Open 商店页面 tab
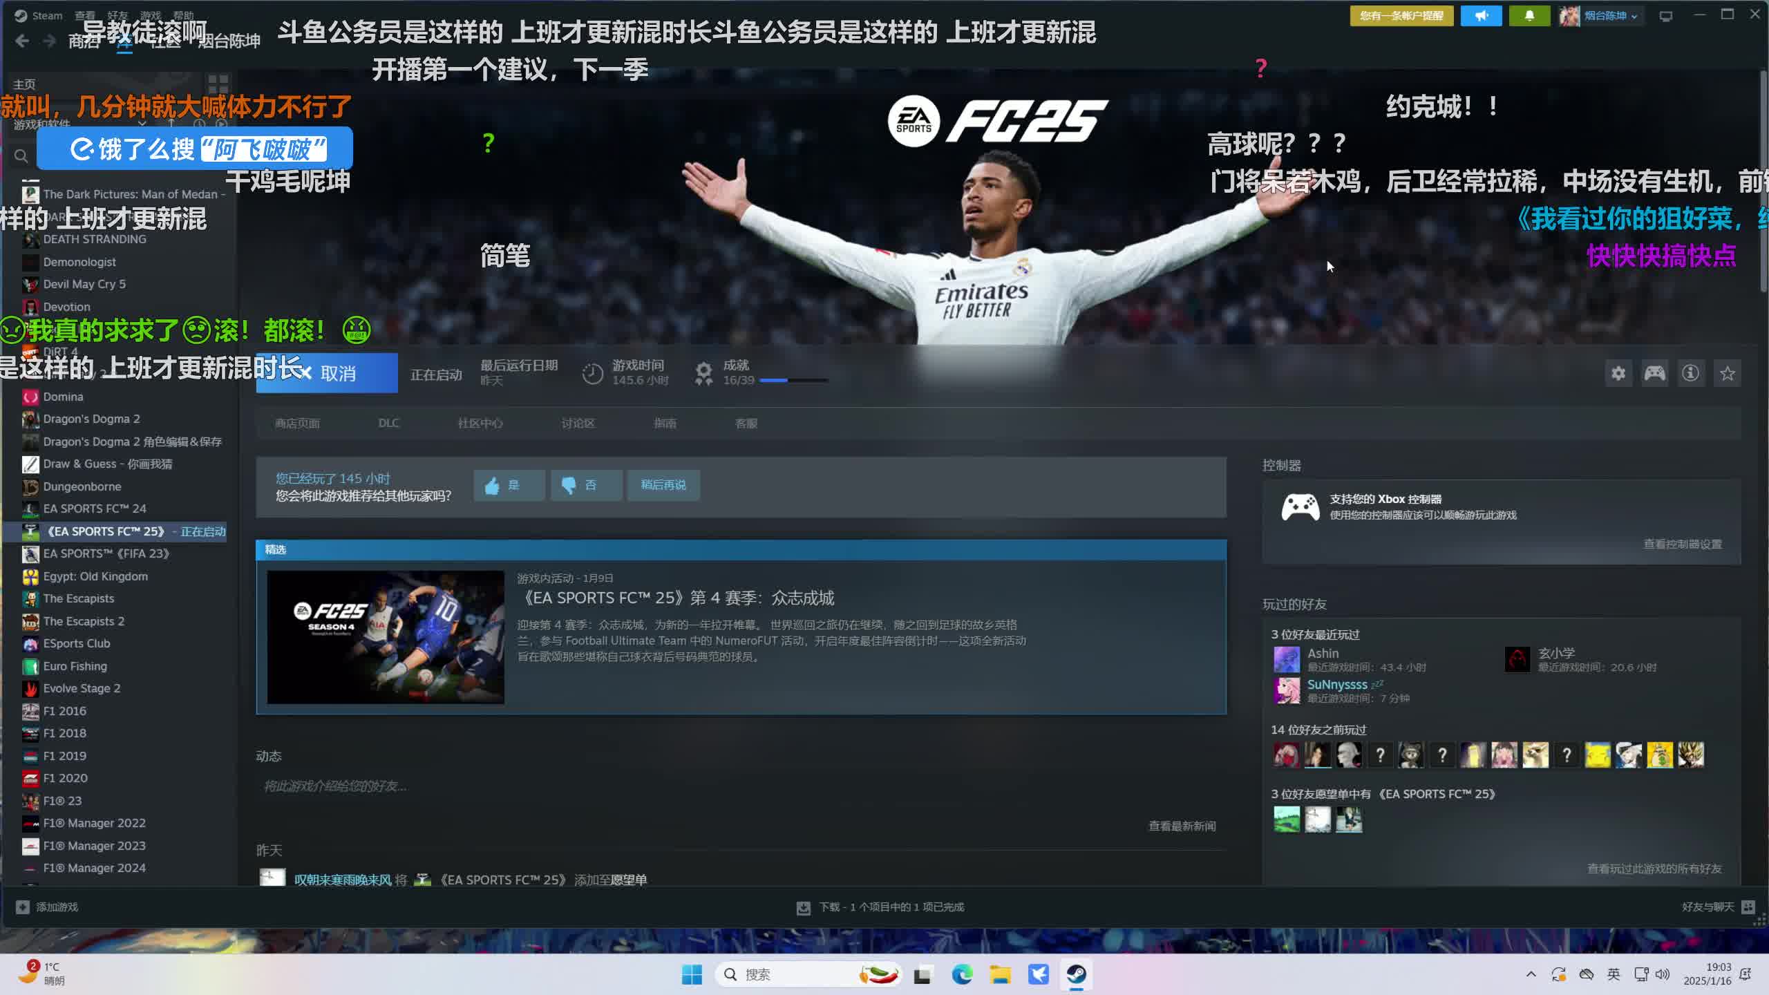 click(297, 423)
